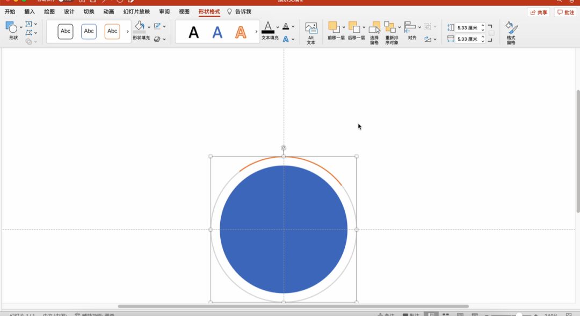Screen dimensions: 580x316
Task: Apply the black A WordArt style
Action: tap(193, 33)
